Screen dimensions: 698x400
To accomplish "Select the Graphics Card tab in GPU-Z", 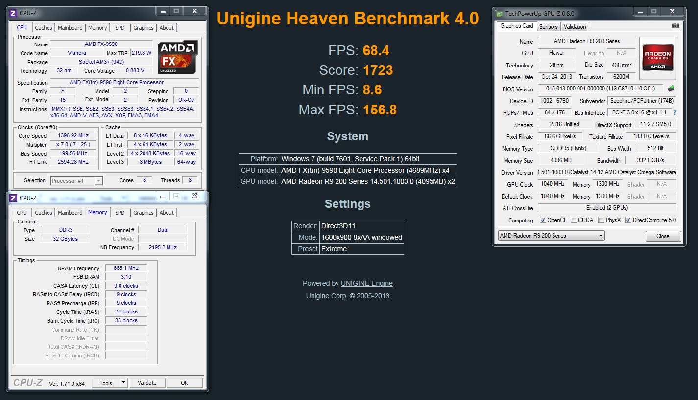I will pyautogui.click(x=517, y=26).
